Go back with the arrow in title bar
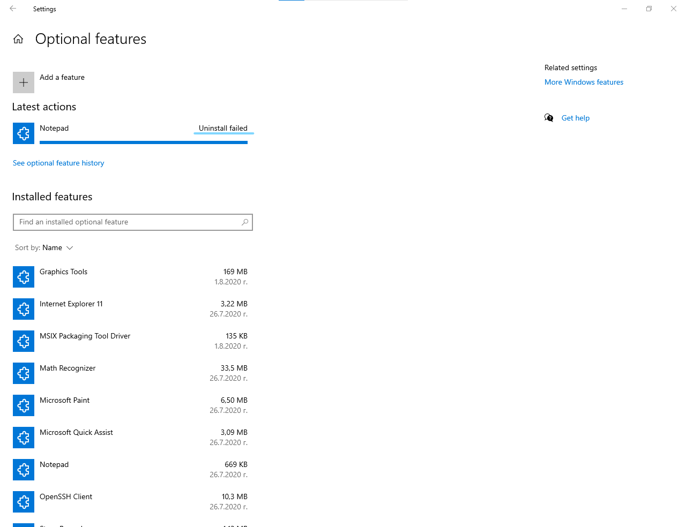The height and width of the screenshot is (527, 686). (13, 9)
